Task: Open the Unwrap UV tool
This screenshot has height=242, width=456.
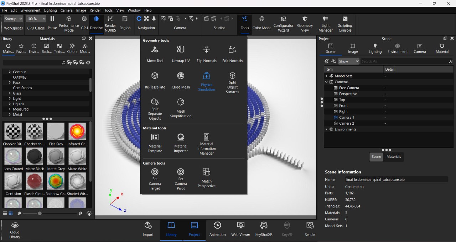Action: coord(181,54)
